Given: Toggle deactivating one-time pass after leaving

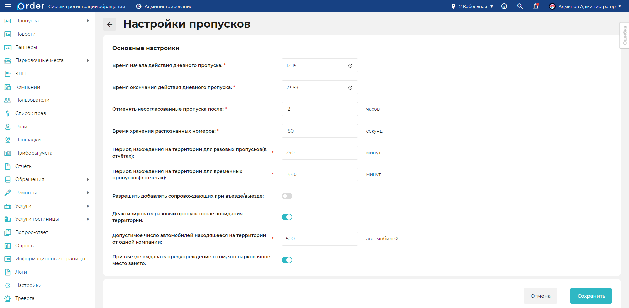Looking at the screenshot, I should [287, 217].
